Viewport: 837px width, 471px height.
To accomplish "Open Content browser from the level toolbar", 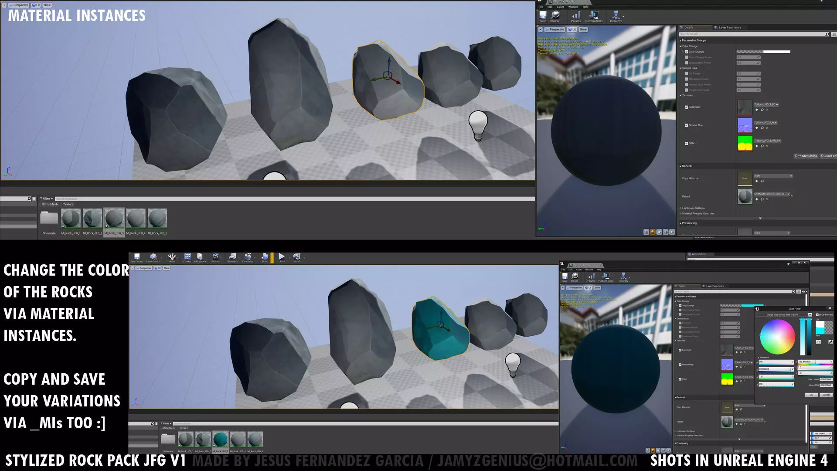I will point(187,258).
